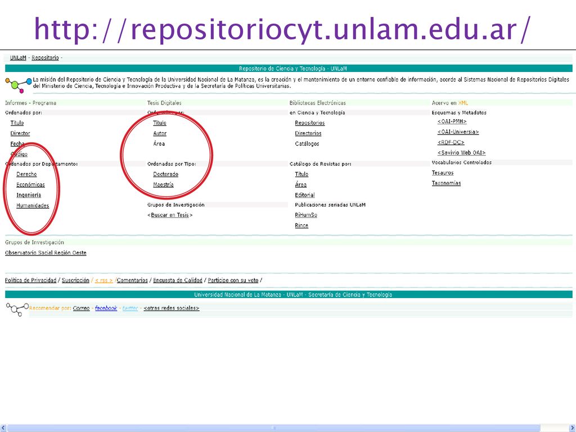The image size is (576, 432).
Task: Open the Encuesta de Calidad link
Action: click(x=178, y=280)
